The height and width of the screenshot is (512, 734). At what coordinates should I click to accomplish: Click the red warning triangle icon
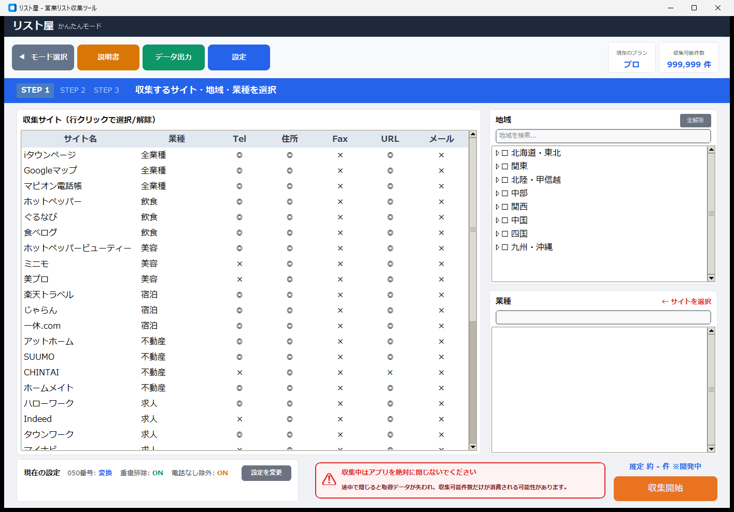pyautogui.click(x=329, y=479)
